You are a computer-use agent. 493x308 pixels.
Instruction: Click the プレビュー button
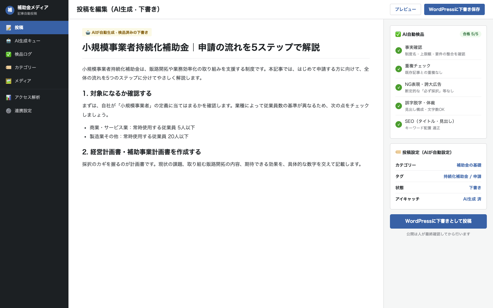pos(405,10)
